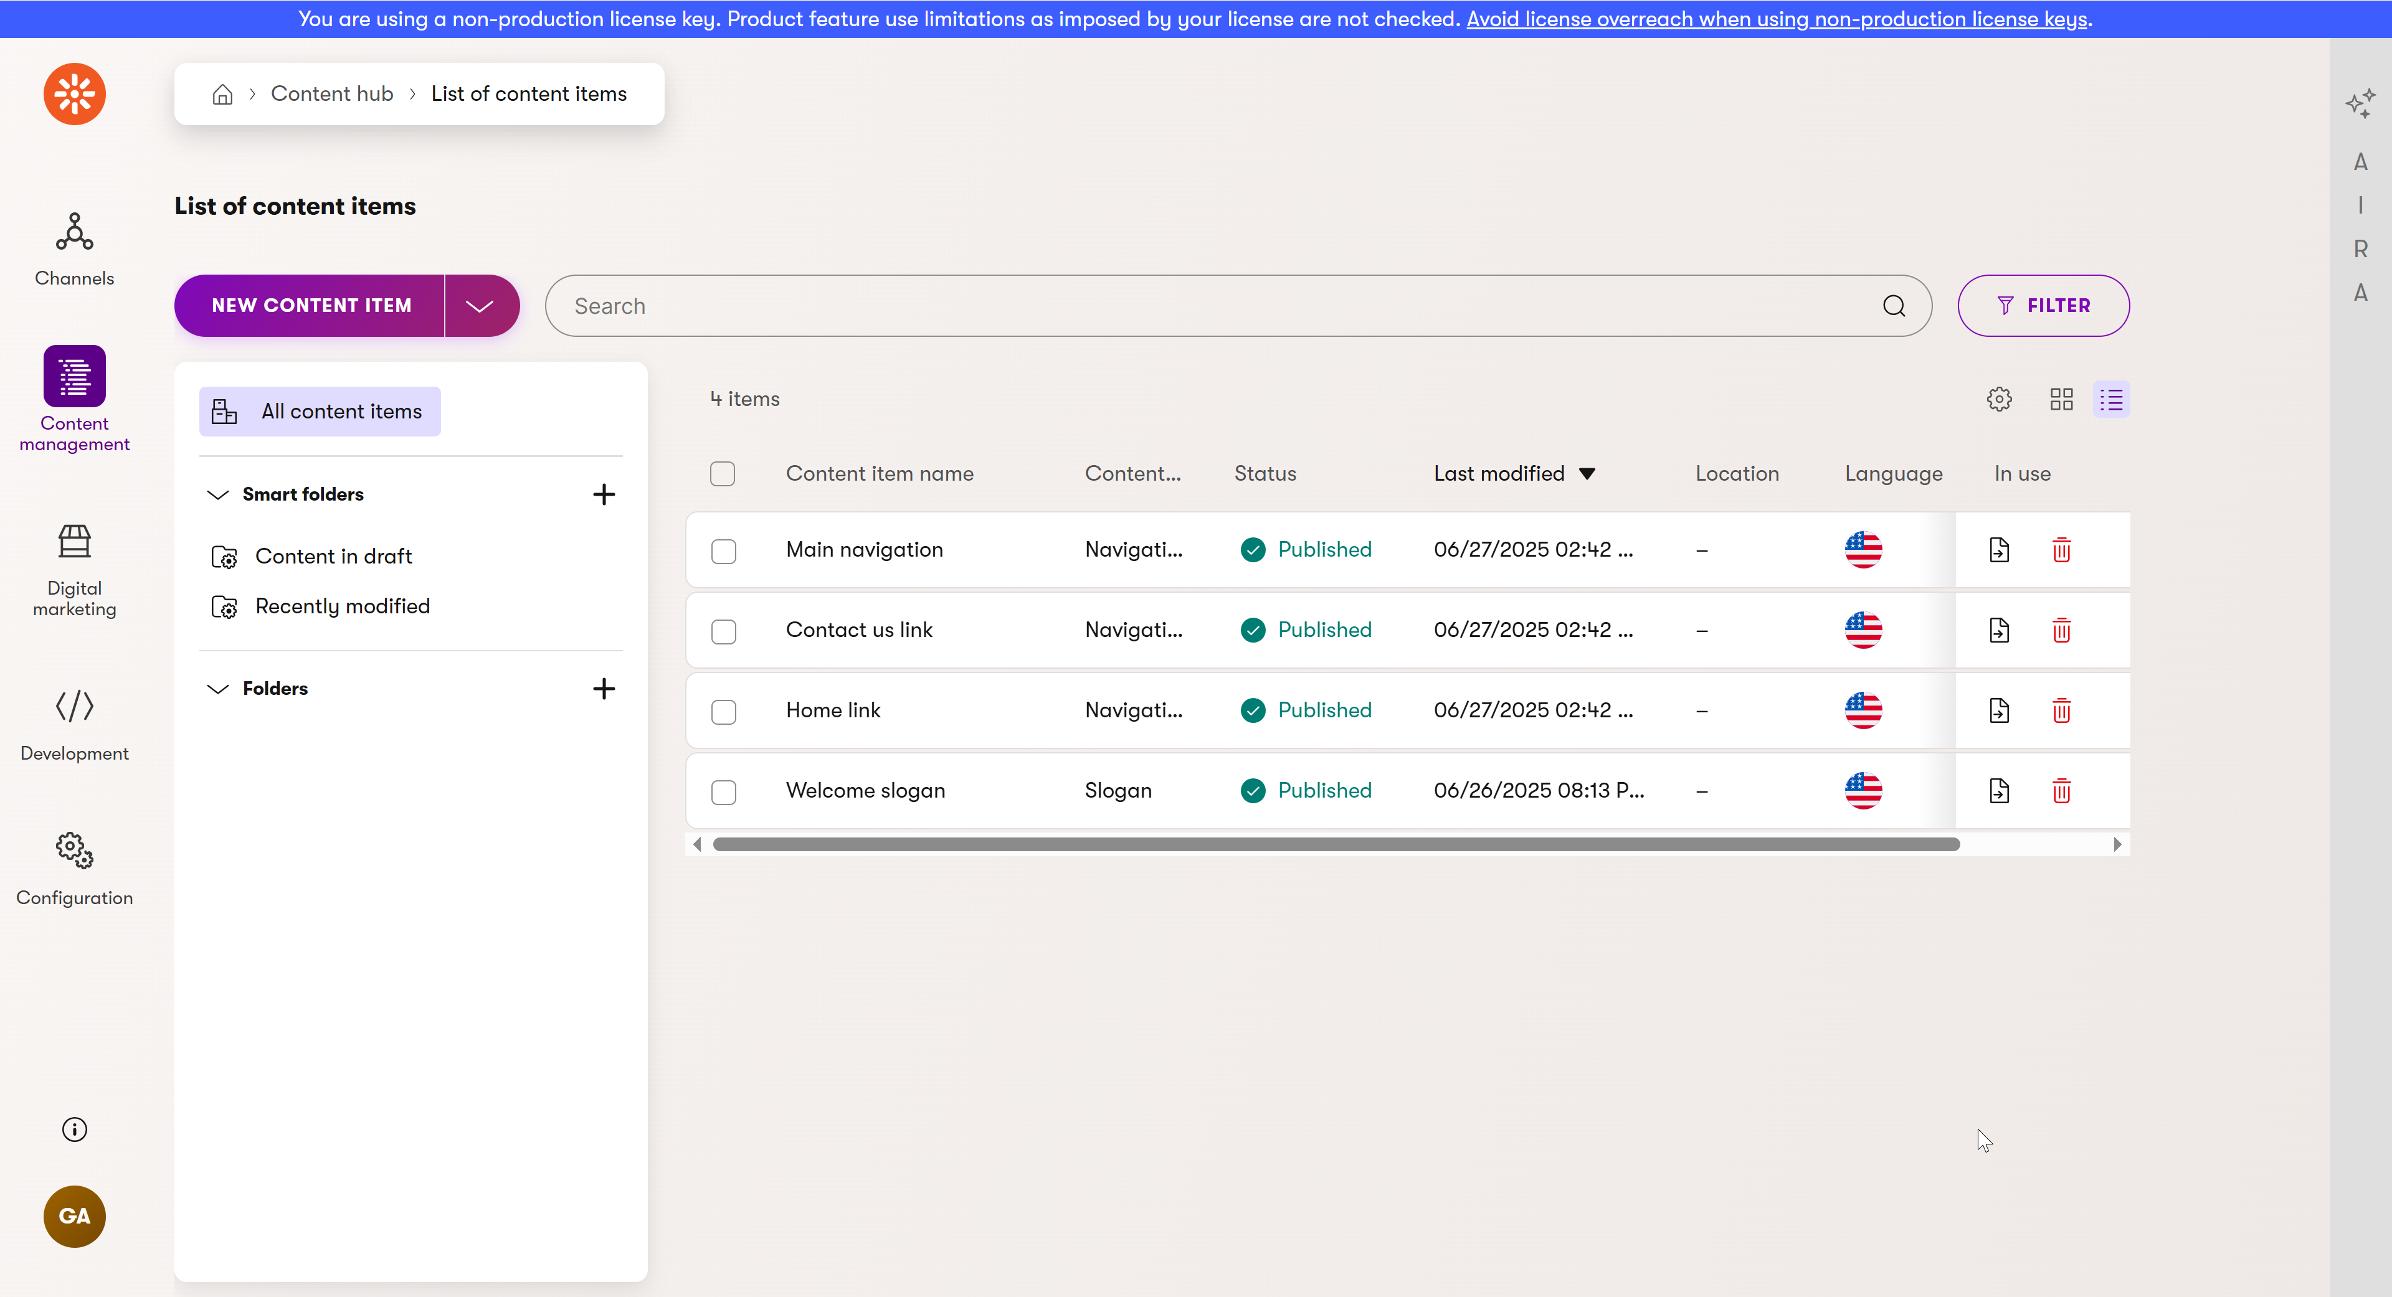Click the horizontal table scrollbar
Image resolution: width=2392 pixels, height=1297 pixels.
(1336, 844)
